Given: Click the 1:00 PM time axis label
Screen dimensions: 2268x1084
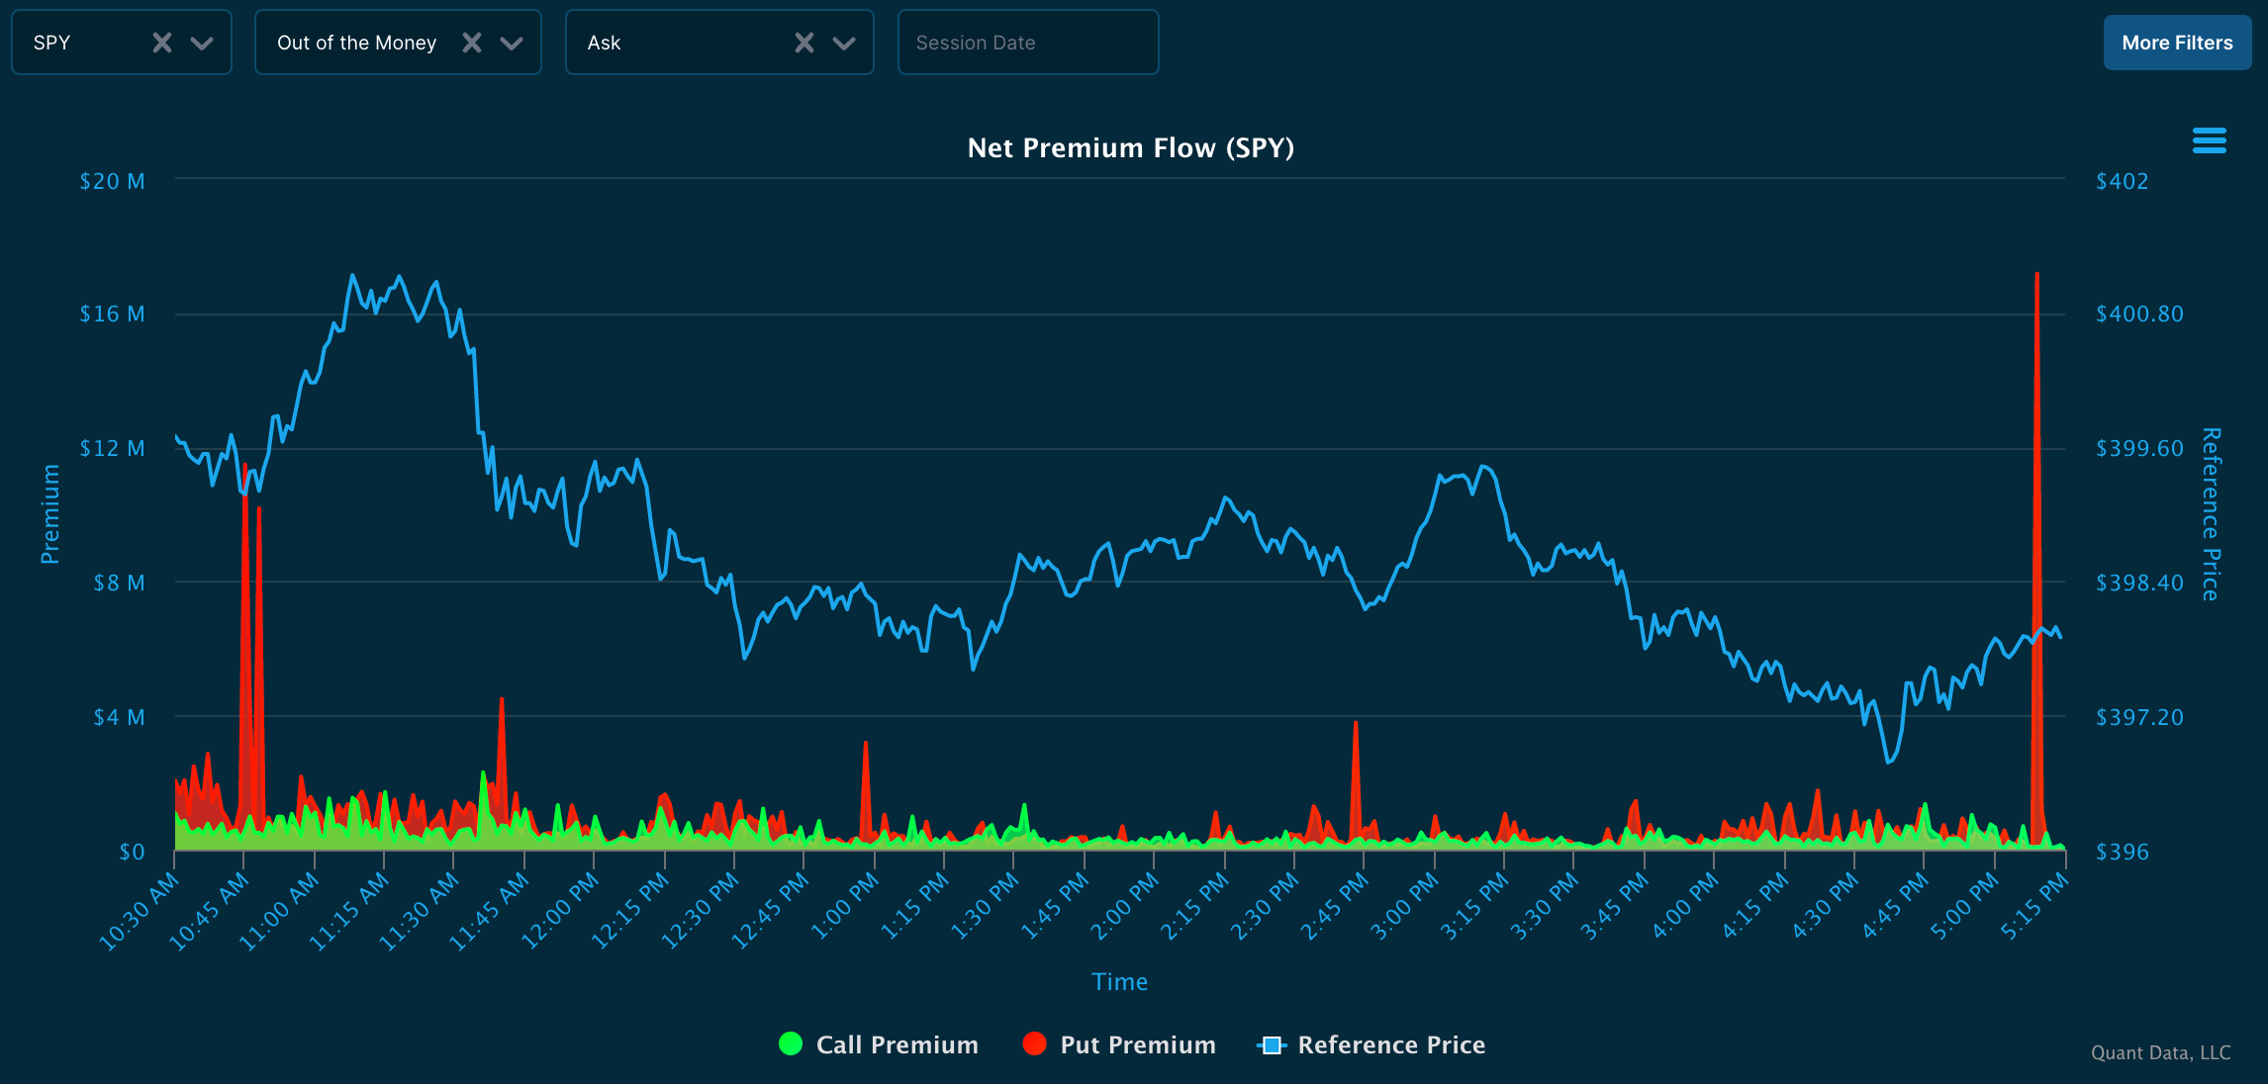Looking at the screenshot, I should 844,908.
